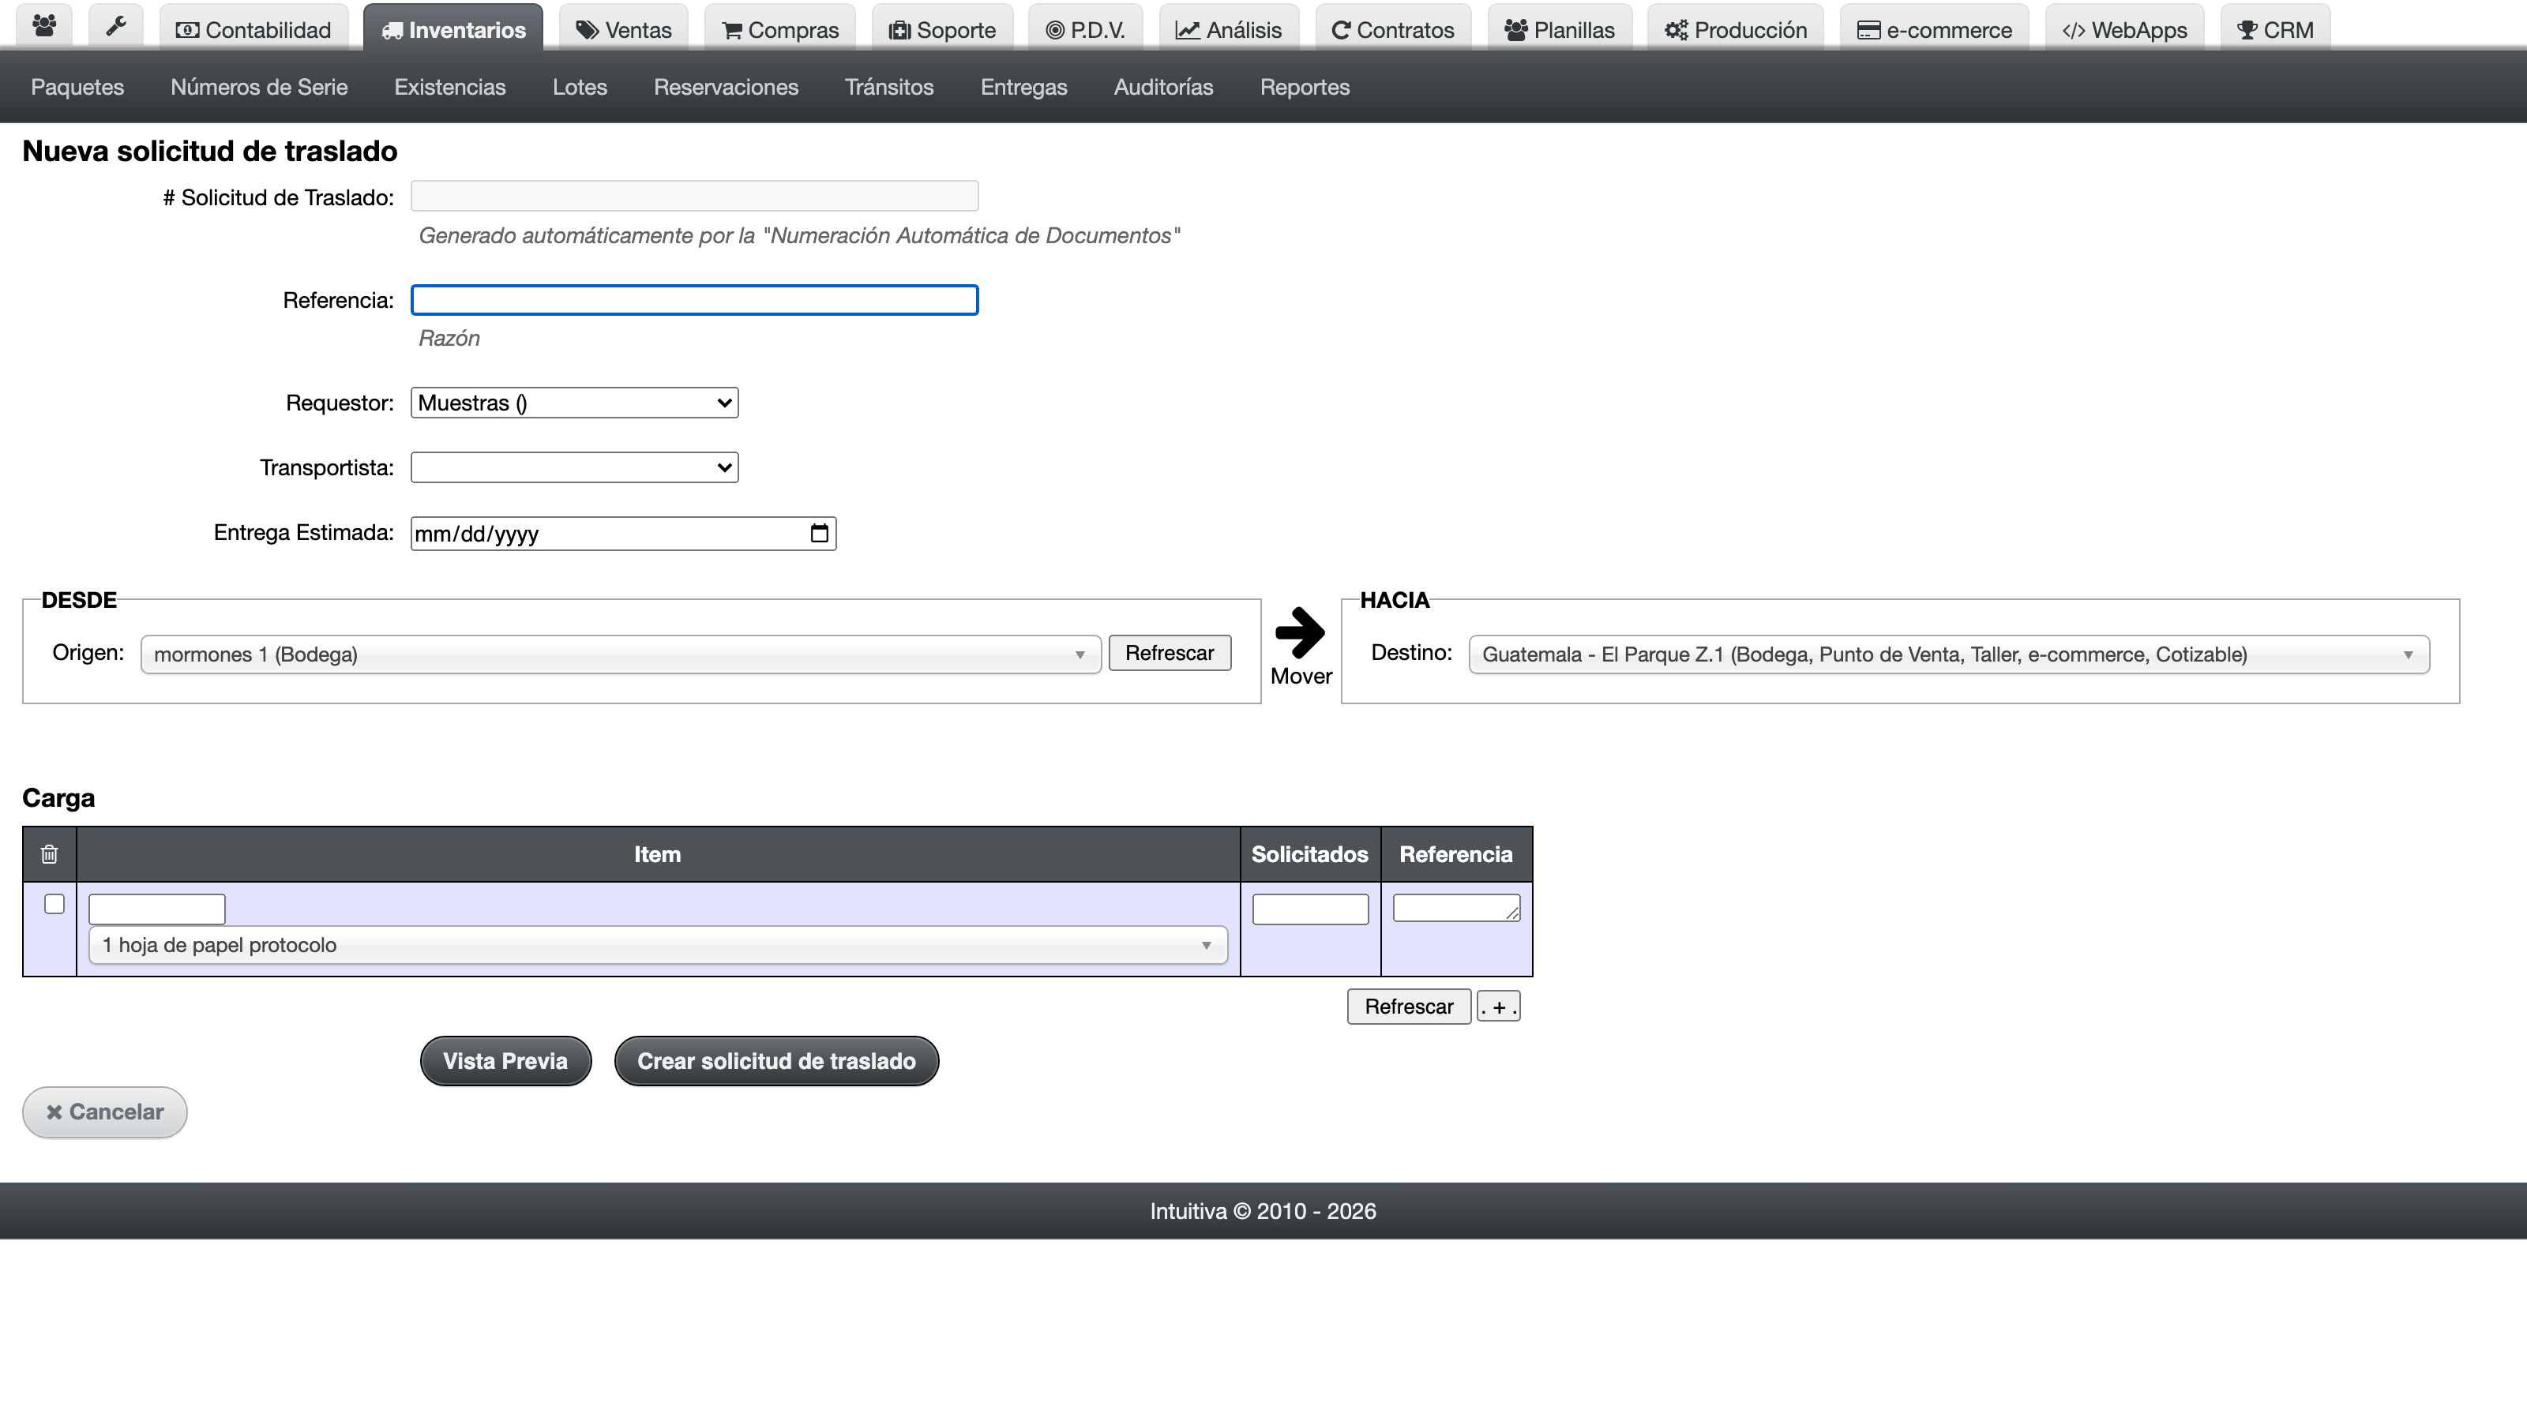2527x1421 pixels.
Task: Click the trash icon in Carga header
Action: click(49, 854)
